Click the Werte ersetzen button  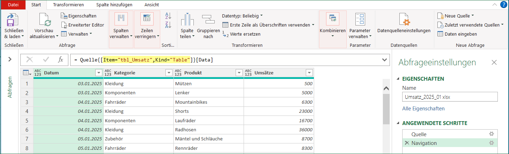point(241,34)
